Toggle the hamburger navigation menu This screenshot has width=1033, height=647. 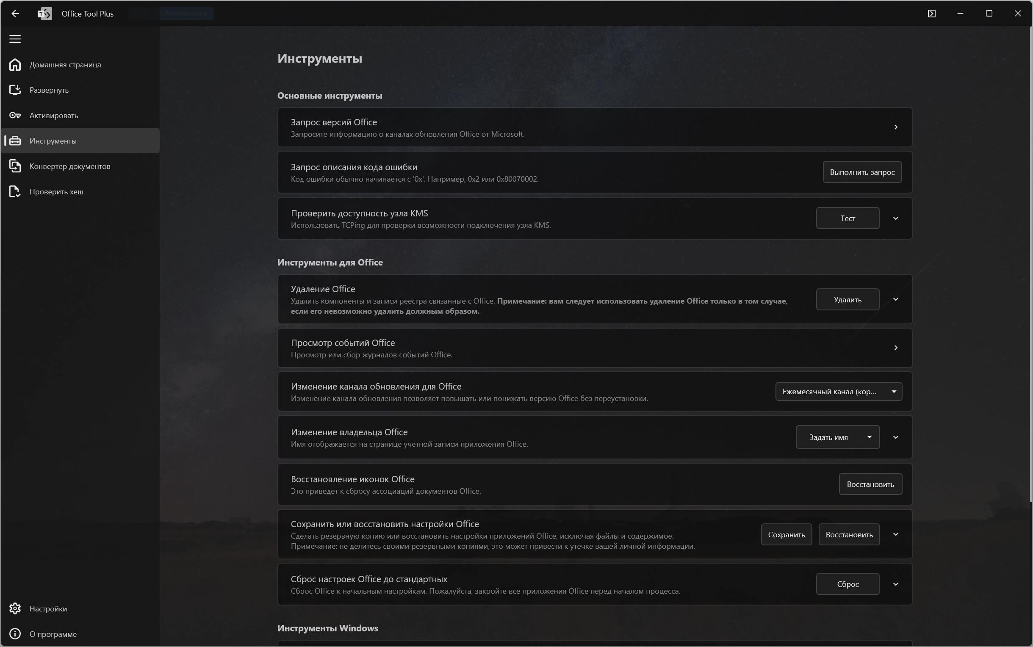(15, 39)
